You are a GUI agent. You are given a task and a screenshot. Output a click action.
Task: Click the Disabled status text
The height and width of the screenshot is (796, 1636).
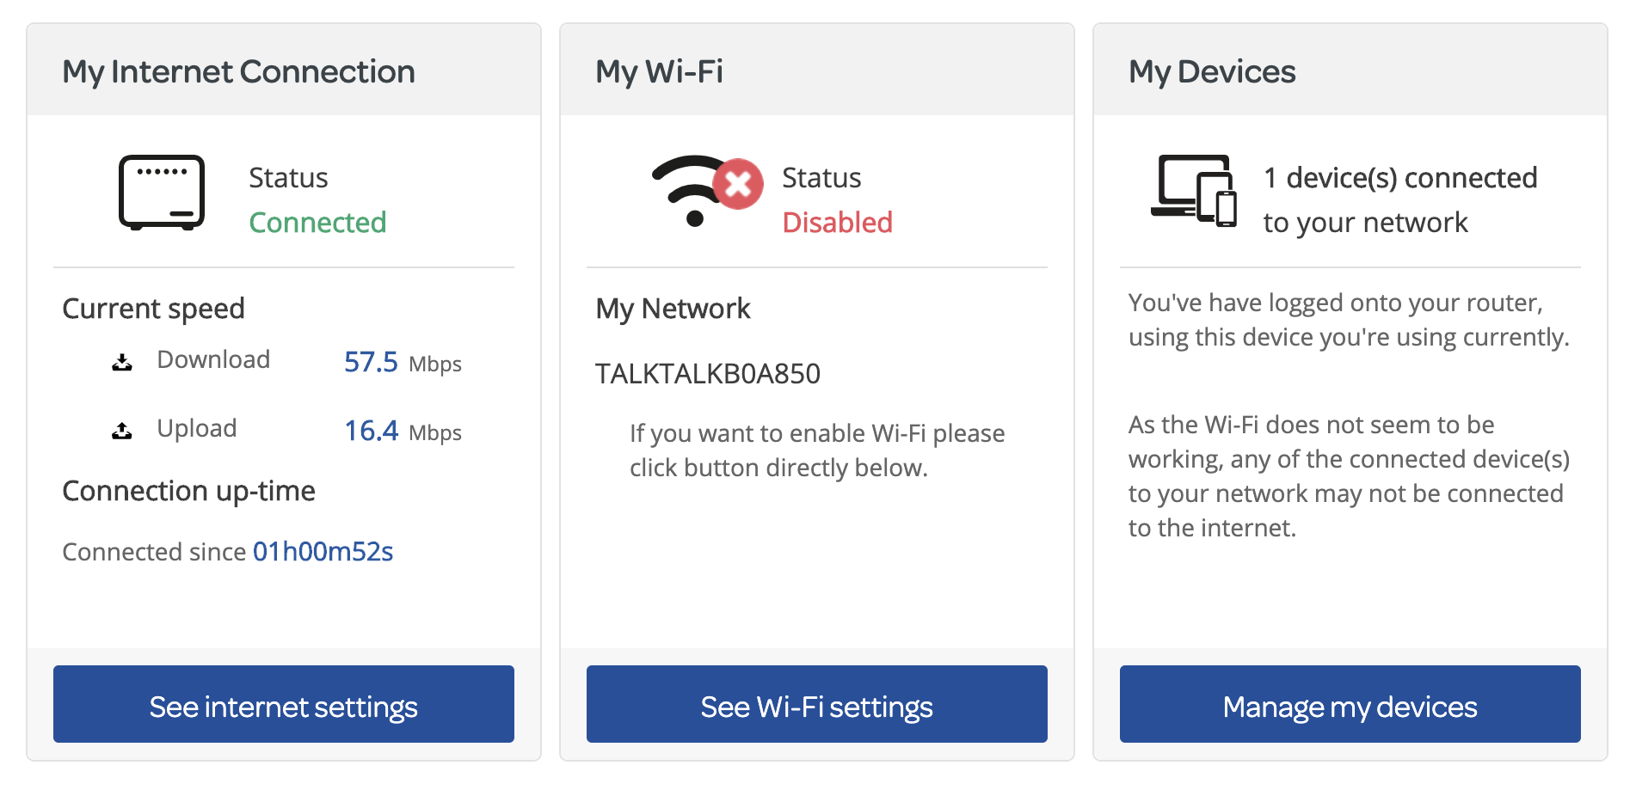(837, 222)
